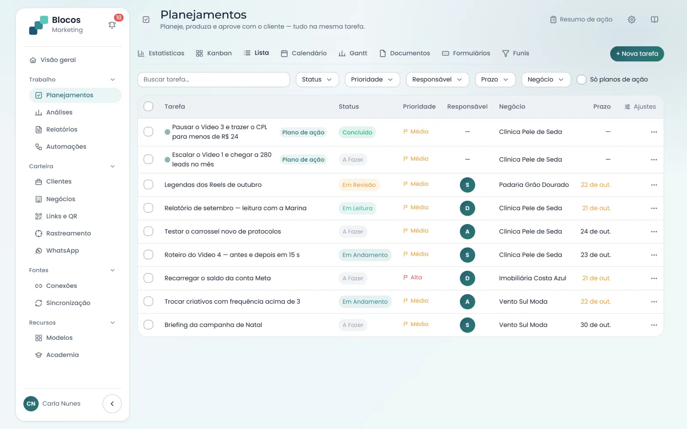Click Alta priority flag on Recarregar row

tap(413, 278)
